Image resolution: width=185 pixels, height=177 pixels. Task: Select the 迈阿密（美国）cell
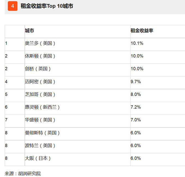tap(40, 81)
